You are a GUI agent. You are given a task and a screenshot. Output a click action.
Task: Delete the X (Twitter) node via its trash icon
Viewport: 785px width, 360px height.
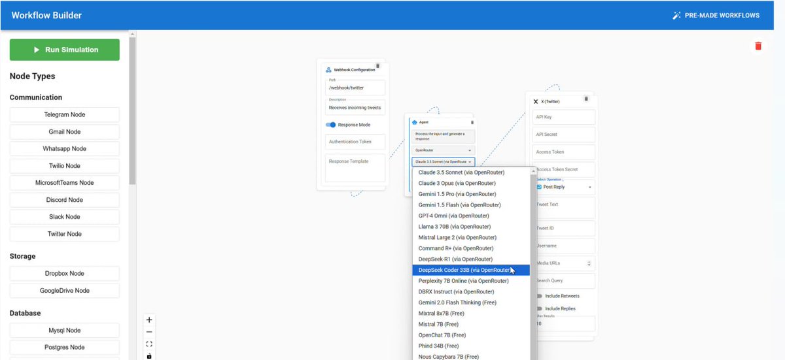click(x=586, y=99)
